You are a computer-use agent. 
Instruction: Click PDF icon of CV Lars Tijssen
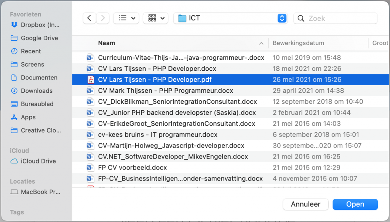coord(90,80)
